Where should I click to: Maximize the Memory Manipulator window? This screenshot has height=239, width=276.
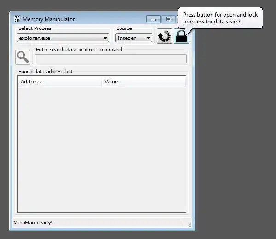[x=168, y=19]
